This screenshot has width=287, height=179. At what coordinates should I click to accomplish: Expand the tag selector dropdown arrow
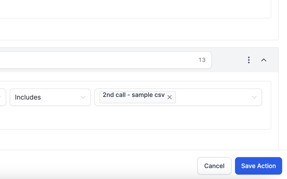pos(254,97)
